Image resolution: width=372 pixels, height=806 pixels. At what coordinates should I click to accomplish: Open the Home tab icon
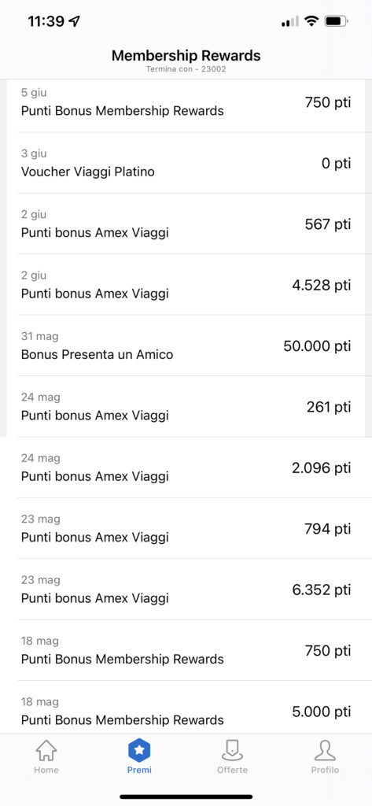pyautogui.click(x=46, y=751)
